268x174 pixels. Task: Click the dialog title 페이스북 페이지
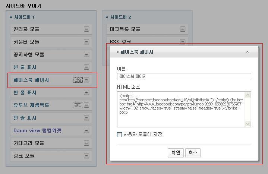click(137, 52)
